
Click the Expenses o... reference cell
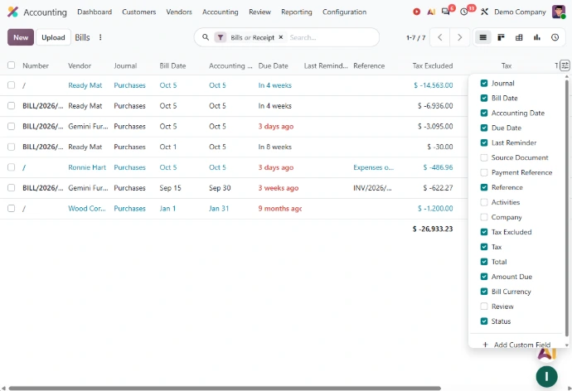(x=373, y=167)
